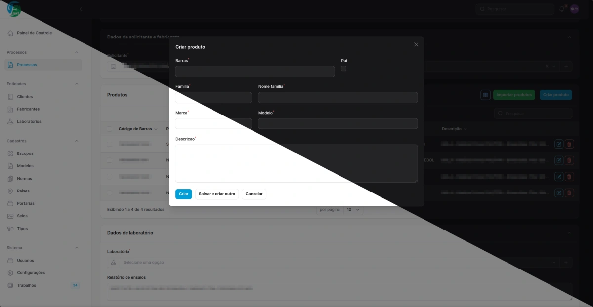Image resolution: width=593 pixels, height=307 pixels.
Task: Click the user avatar icon
Action: pos(574,9)
